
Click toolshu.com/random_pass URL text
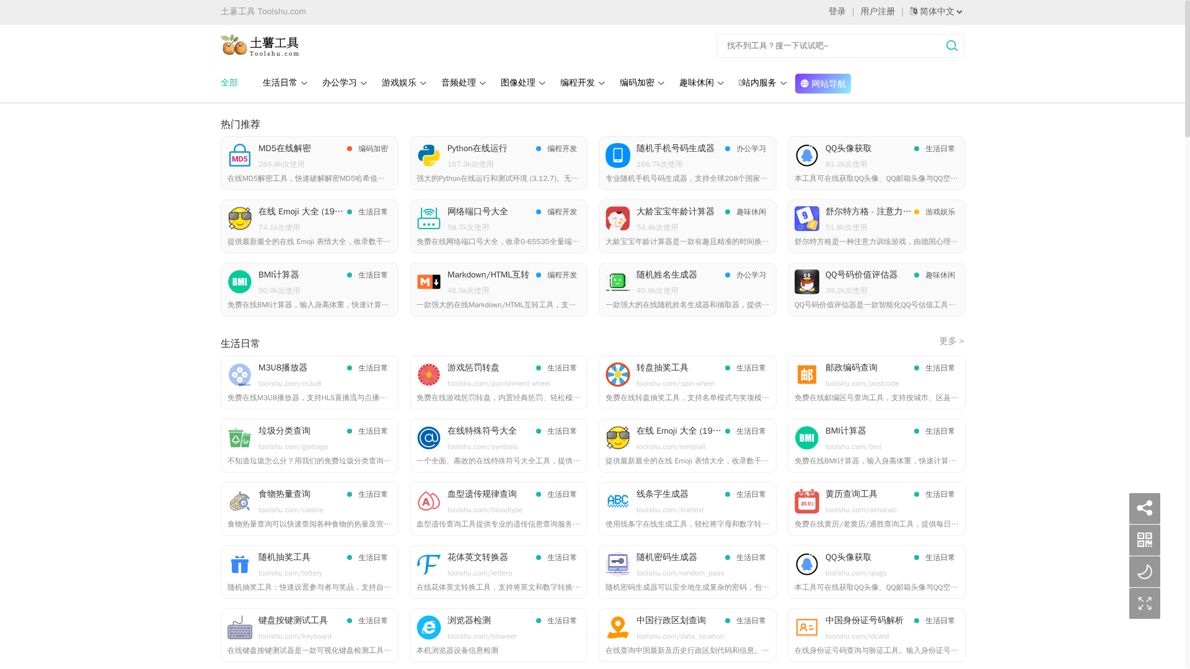(680, 573)
